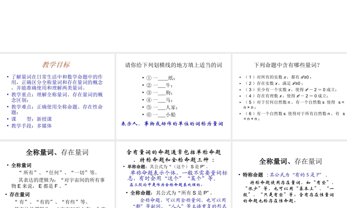Image resolution: width=347 pixels, height=208 pixels.
Task: Click the ①一__纸 fill-in item
Action: click(158, 78)
